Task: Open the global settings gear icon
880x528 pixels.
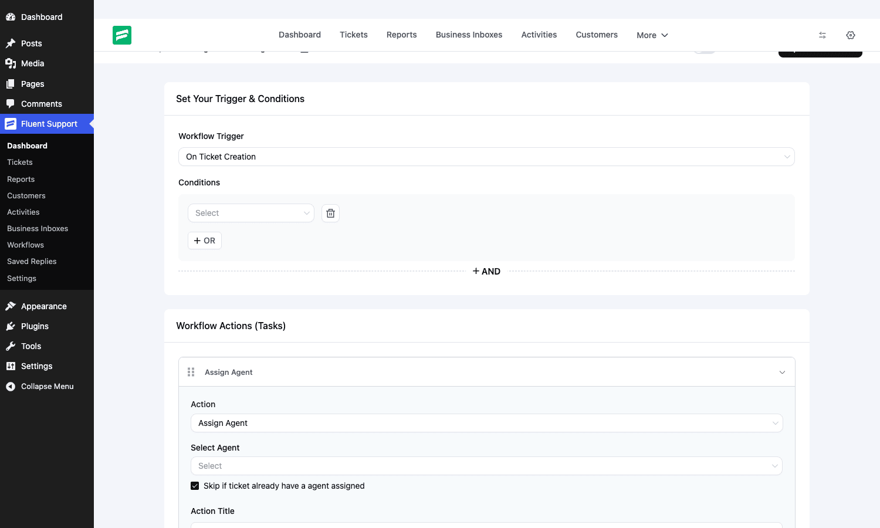Action: tap(851, 35)
